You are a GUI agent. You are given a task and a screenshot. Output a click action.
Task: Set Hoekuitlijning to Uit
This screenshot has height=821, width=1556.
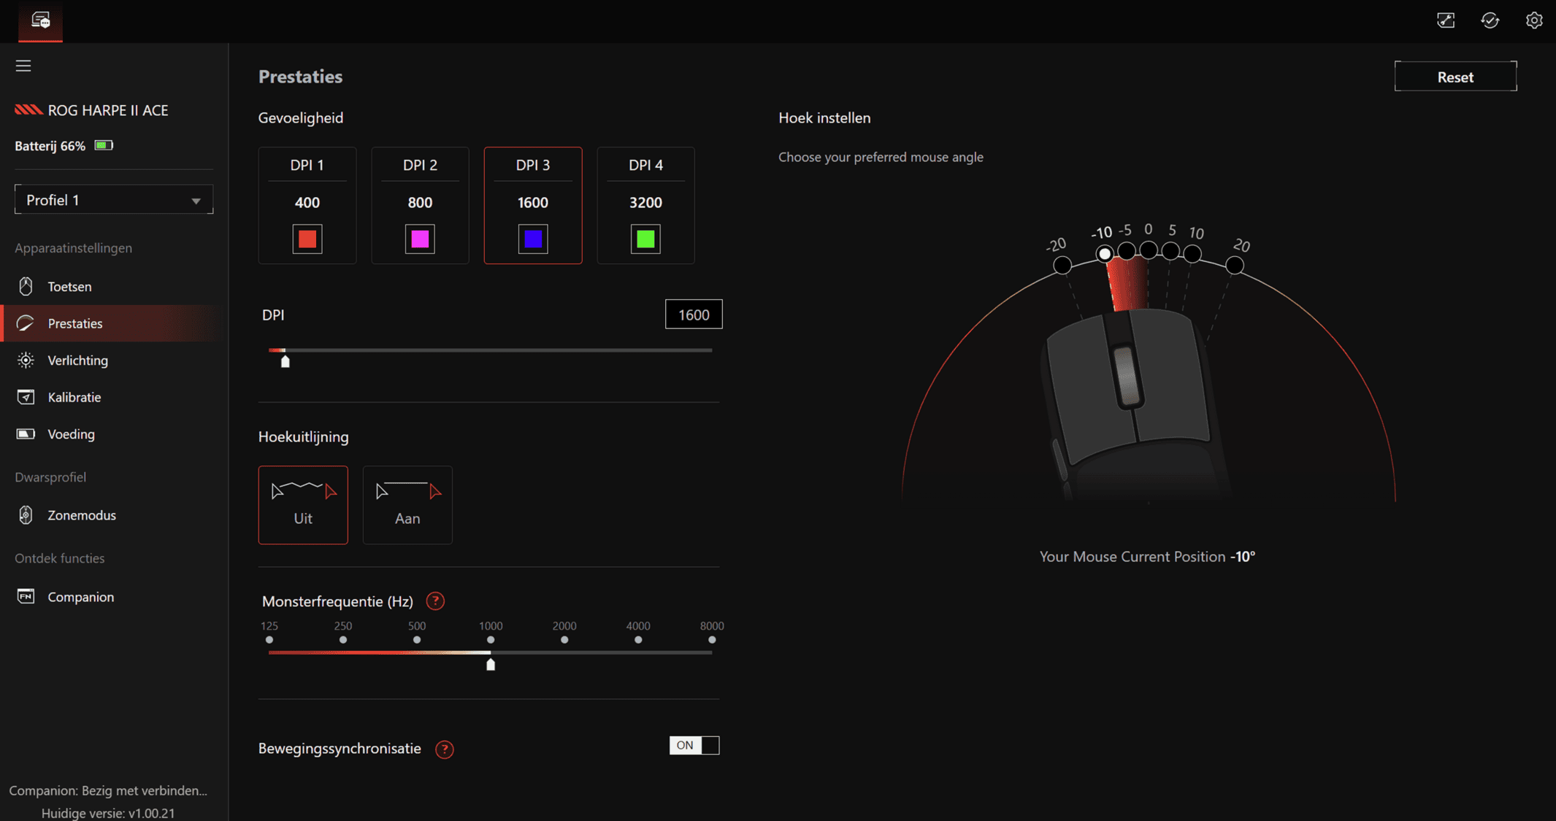[x=303, y=504]
